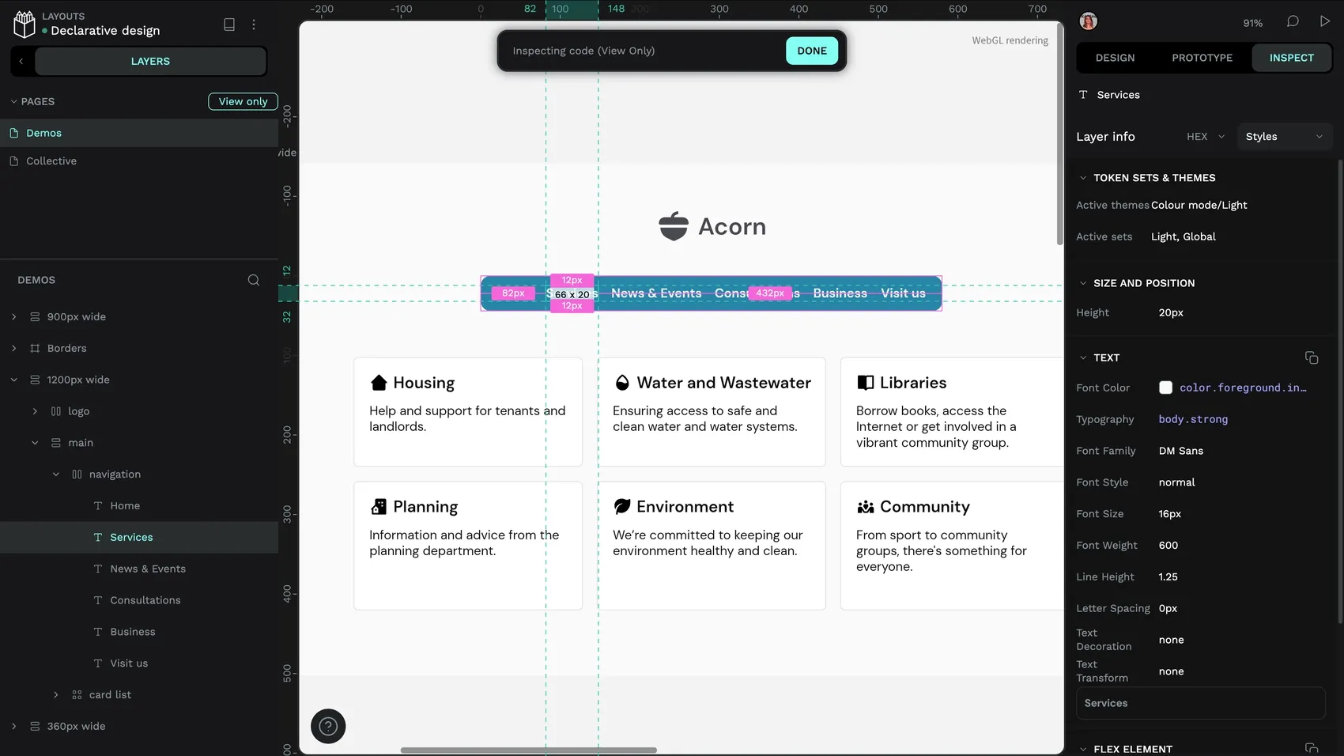Open the 91% zoom level menu
1344x756 pixels.
(1252, 23)
